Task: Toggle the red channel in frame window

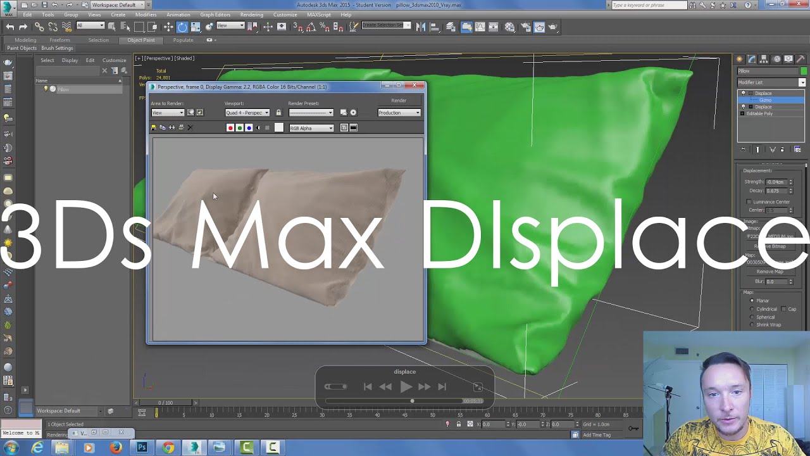Action: point(230,128)
